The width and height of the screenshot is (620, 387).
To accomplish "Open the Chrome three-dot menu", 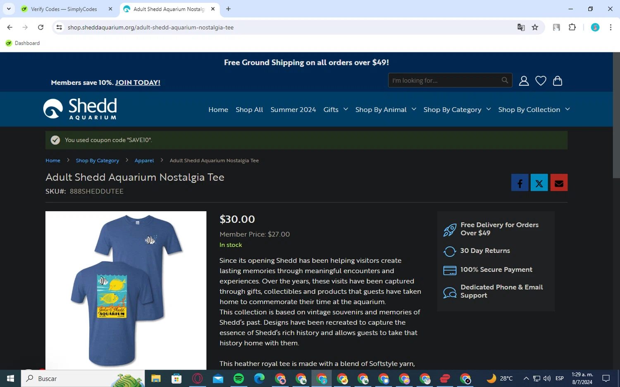I will tap(610, 27).
